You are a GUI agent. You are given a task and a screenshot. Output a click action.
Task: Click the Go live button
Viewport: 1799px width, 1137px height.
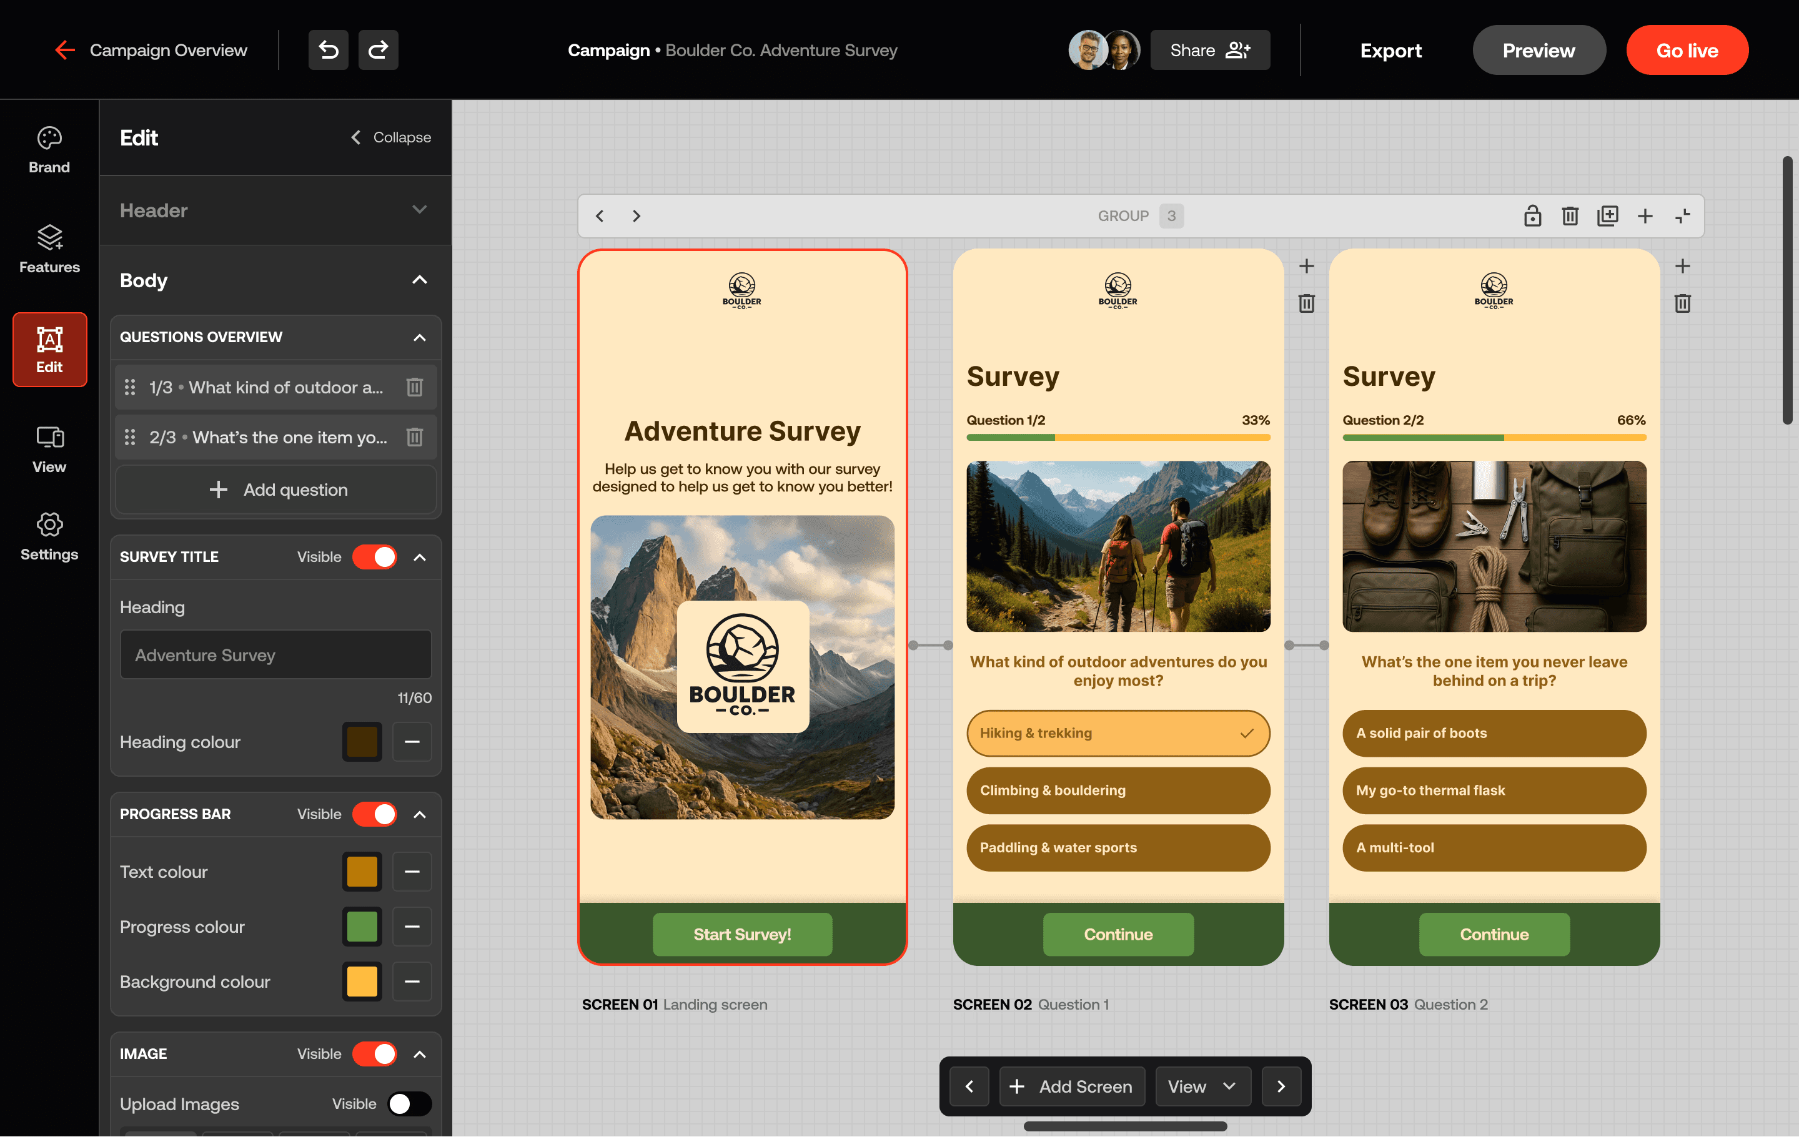click(1686, 50)
